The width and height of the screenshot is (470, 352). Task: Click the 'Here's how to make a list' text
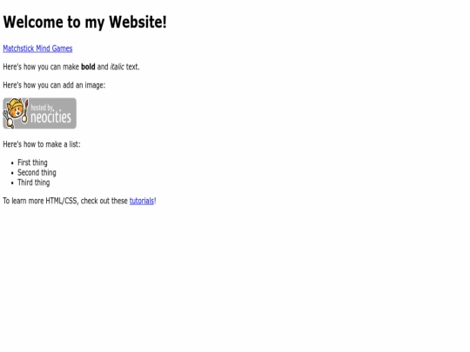pos(42,144)
